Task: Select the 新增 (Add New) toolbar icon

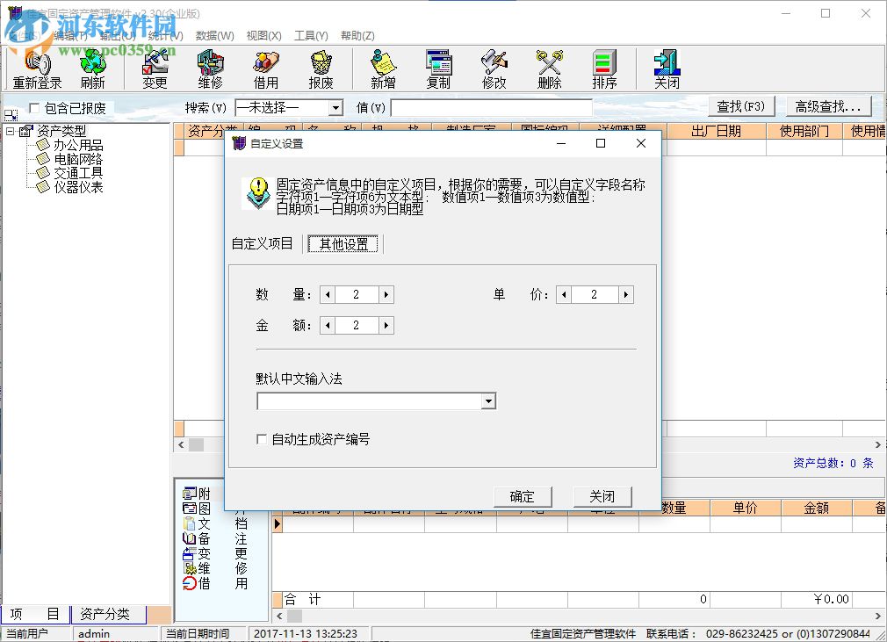Action: click(382, 69)
